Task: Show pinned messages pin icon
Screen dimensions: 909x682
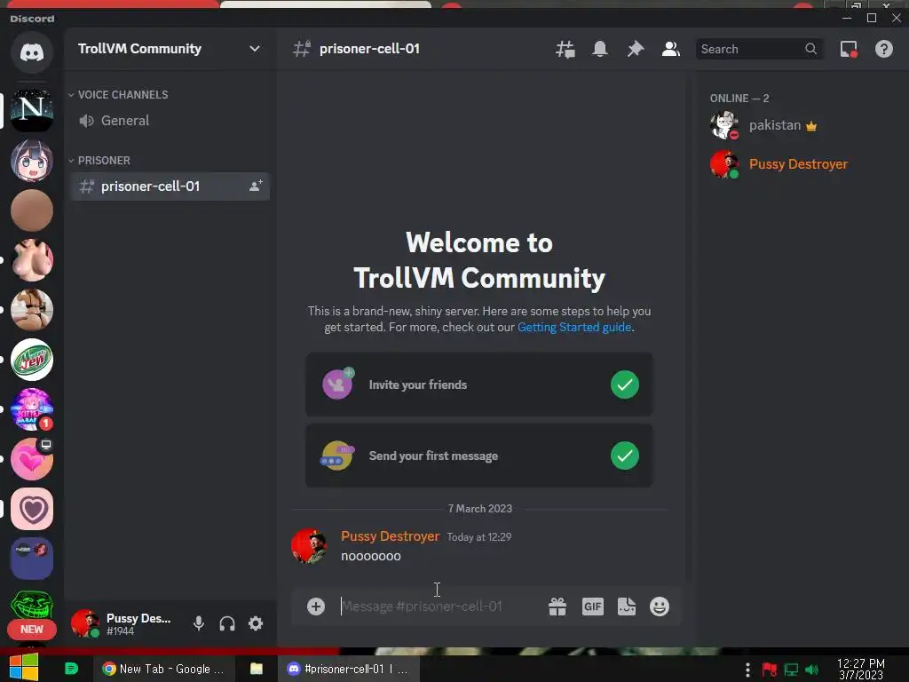Action: pyautogui.click(x=636, y=50)
